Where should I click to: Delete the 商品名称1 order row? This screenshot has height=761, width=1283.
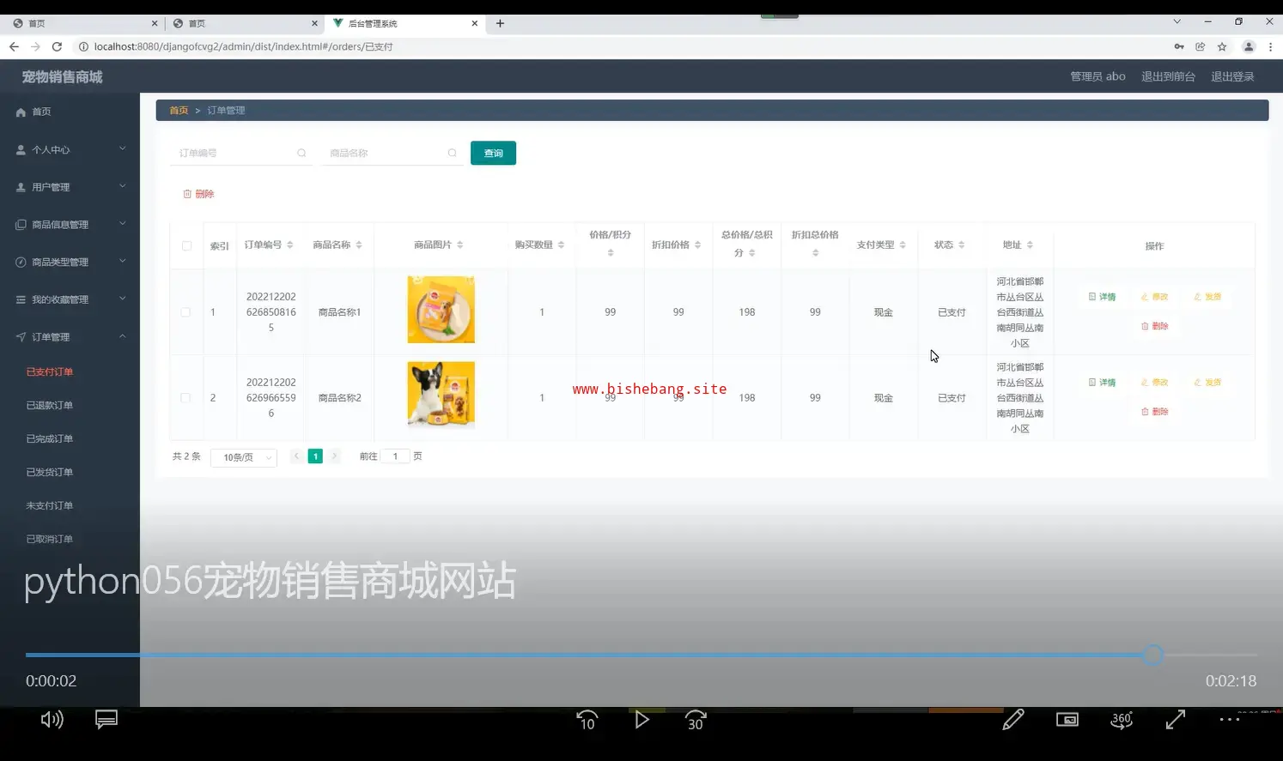pyautogui.click(x=1154, y=326)
